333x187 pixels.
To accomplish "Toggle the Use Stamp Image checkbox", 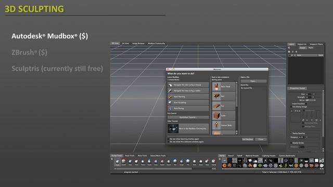I will click(291, 106).
